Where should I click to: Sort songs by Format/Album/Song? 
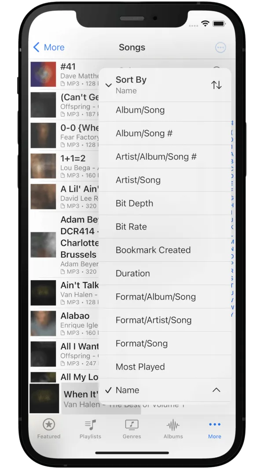165,297
